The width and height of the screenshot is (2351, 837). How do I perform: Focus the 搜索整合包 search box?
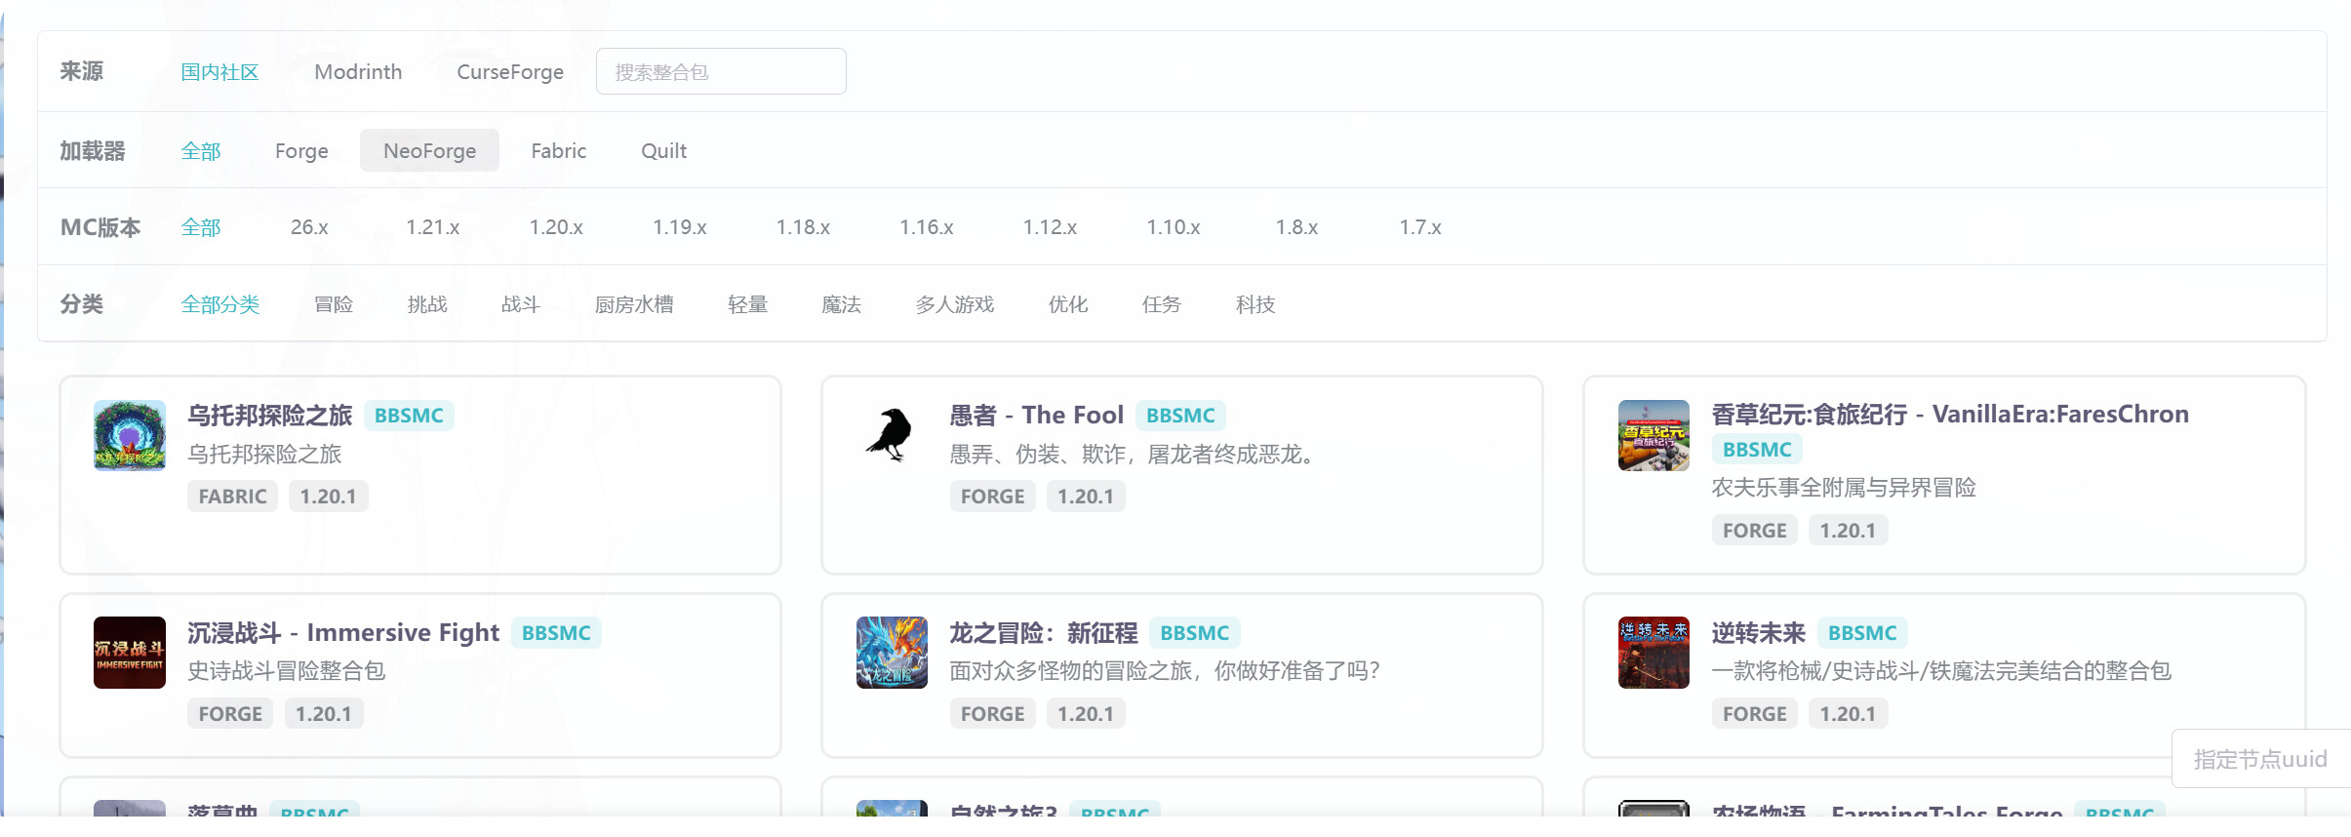click(721, 71)
